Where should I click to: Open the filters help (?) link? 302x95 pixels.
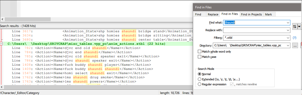(294, 38)
